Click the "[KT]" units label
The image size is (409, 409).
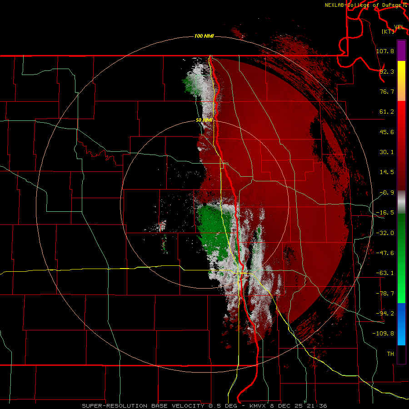tap(388, 31)
